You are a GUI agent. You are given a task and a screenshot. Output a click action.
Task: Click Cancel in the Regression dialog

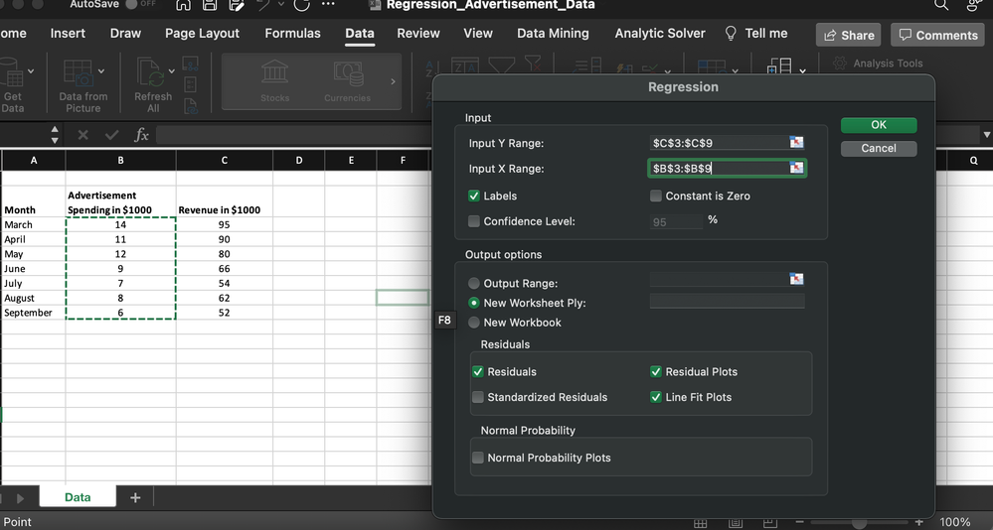879,148
